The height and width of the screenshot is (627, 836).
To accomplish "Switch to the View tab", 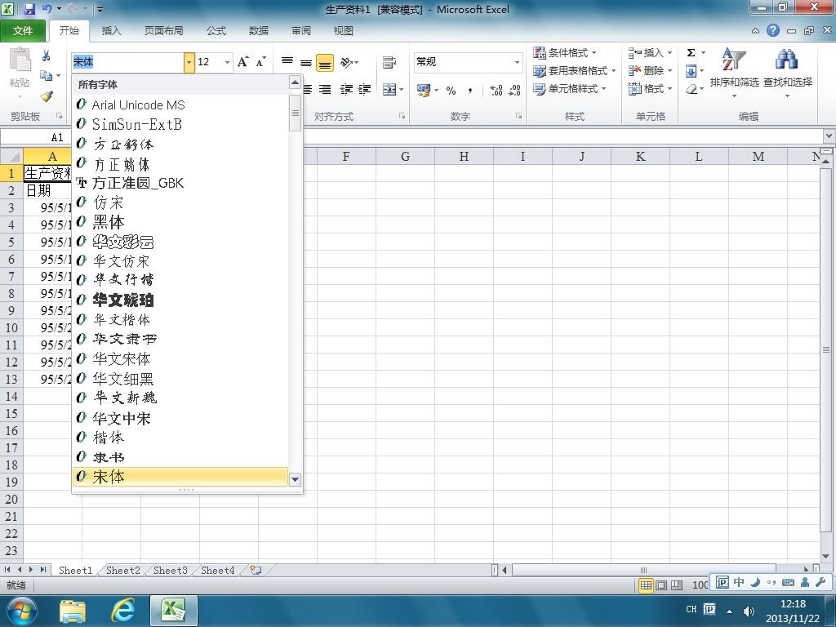I will click(x=344, y=31).
